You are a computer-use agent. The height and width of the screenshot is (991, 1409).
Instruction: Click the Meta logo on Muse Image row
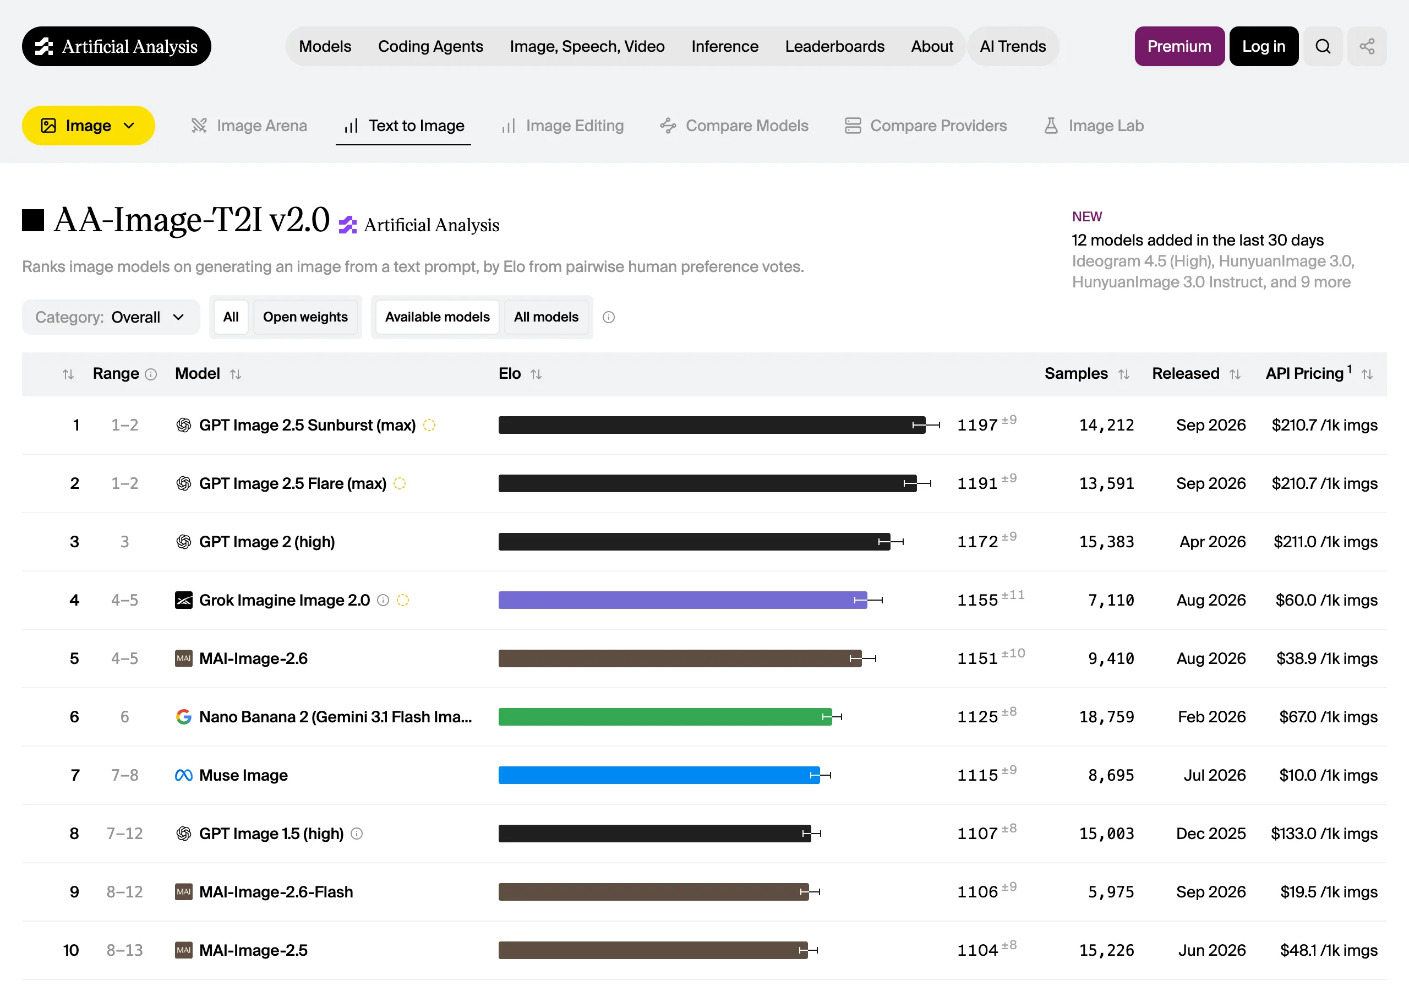click(183, 775)
